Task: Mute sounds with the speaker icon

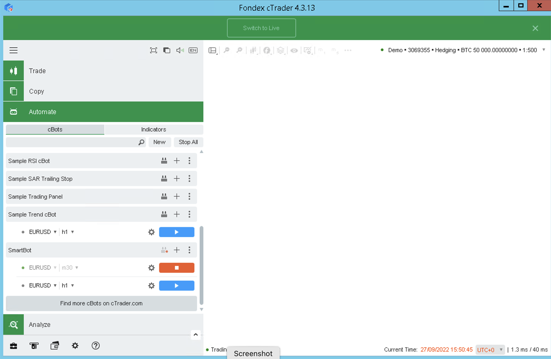Action: point(180,50)
